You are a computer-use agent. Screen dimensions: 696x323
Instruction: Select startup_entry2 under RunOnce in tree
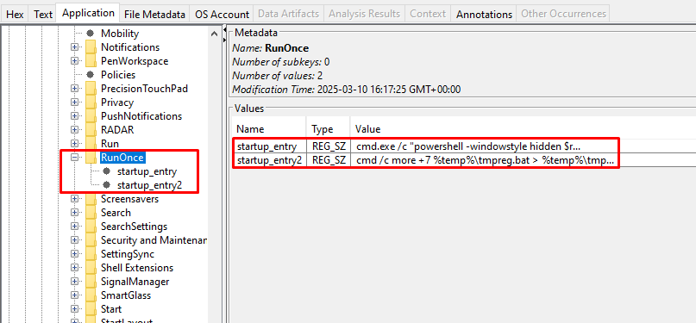tap(149, 185)
